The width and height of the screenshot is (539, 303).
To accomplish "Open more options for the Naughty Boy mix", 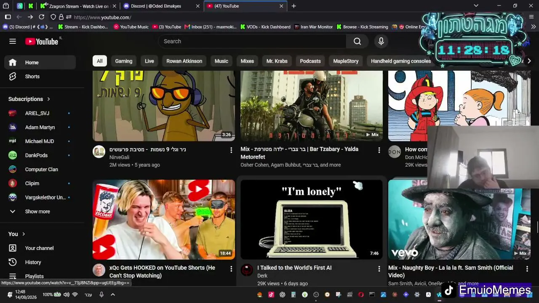I will [x=527, y=268].
